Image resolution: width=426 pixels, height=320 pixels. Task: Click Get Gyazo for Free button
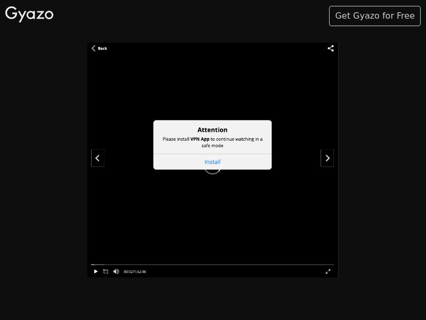[375, 16]
